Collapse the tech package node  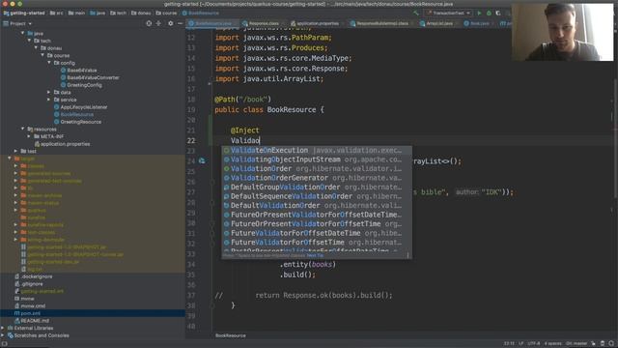tap(29, 41)
